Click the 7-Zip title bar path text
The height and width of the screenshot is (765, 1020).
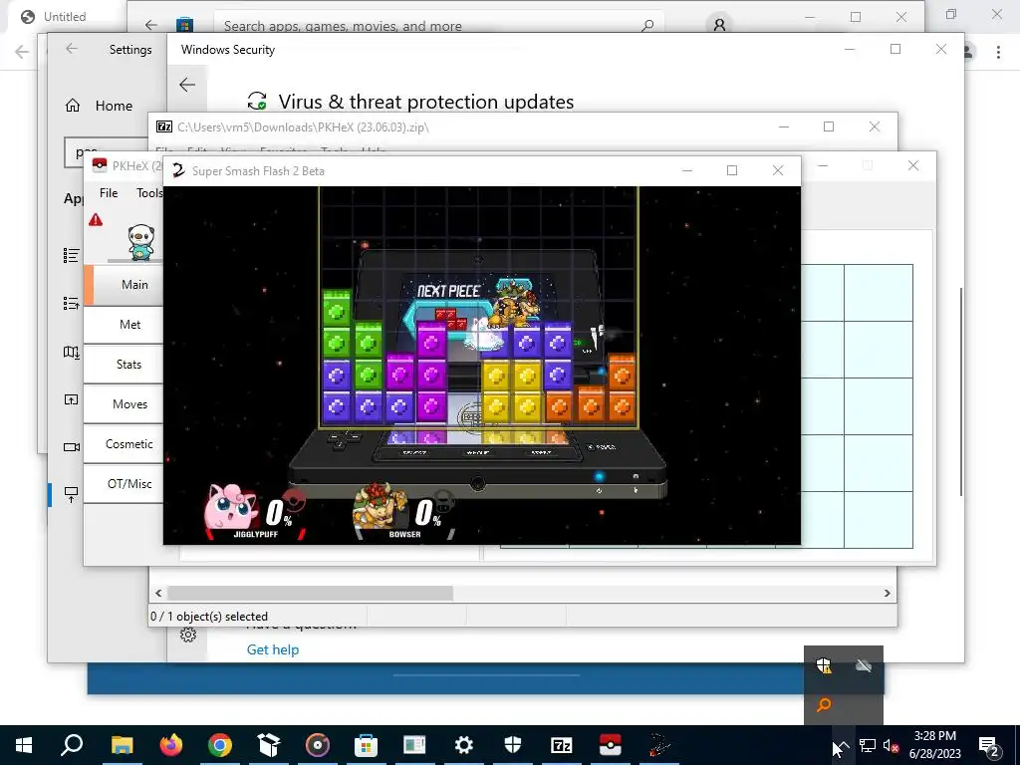303,127
